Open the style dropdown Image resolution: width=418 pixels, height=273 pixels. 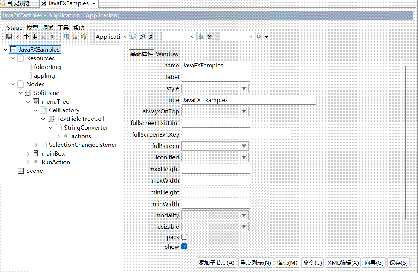click(215, 88)
